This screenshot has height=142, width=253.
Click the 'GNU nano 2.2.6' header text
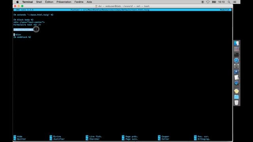[25, 10]
